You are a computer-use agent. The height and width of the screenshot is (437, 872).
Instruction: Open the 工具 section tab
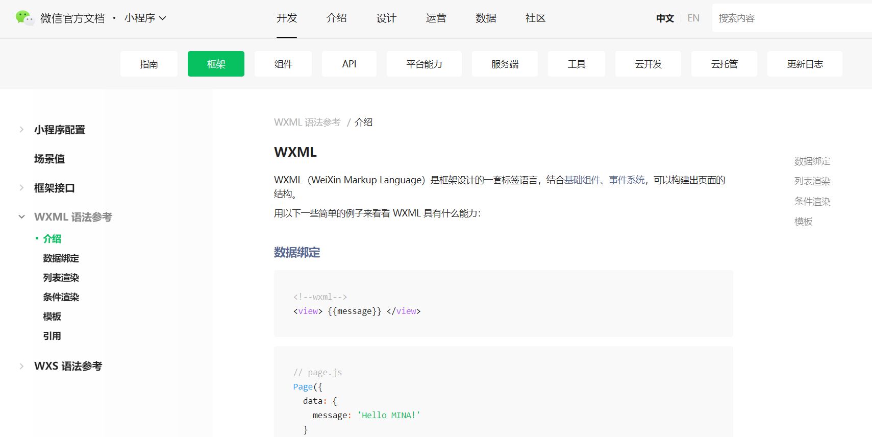coord(577,64)
